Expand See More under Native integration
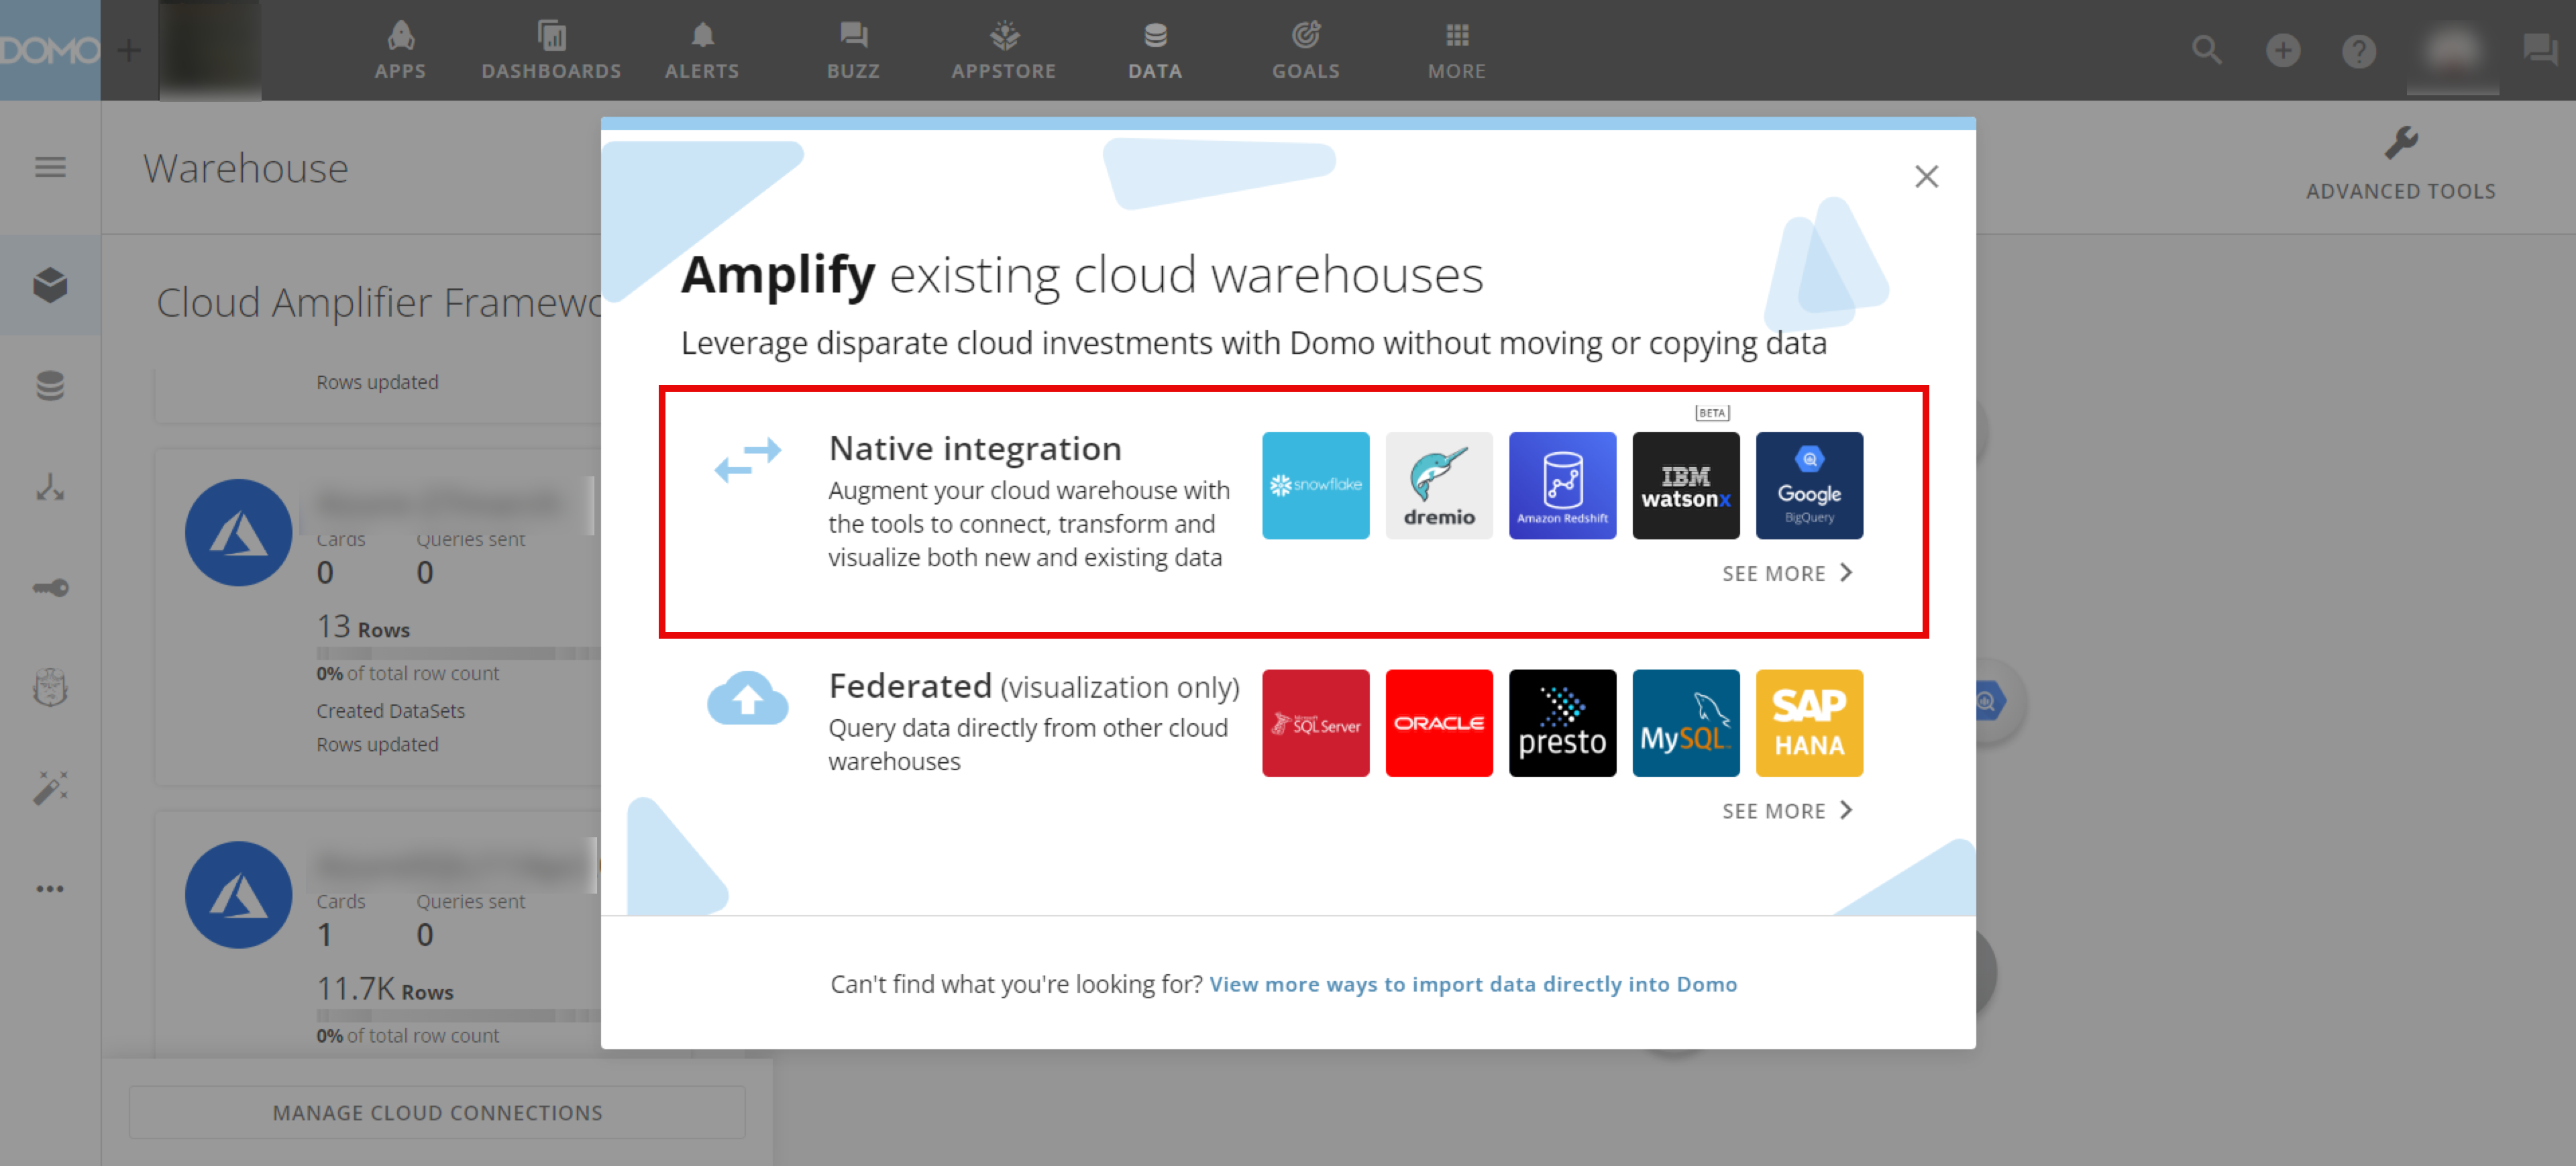 (x=1786, y=573)
